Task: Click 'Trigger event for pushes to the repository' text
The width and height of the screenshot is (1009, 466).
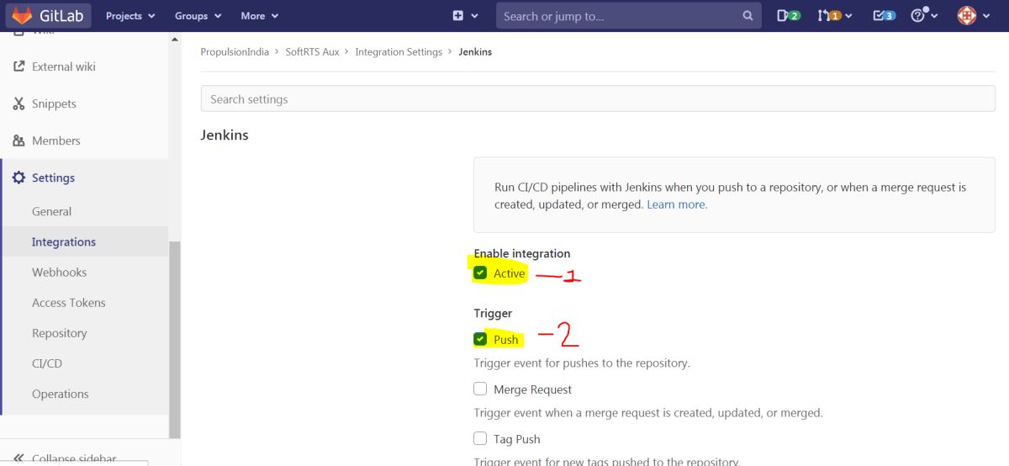Action: [x=582, y=363]
